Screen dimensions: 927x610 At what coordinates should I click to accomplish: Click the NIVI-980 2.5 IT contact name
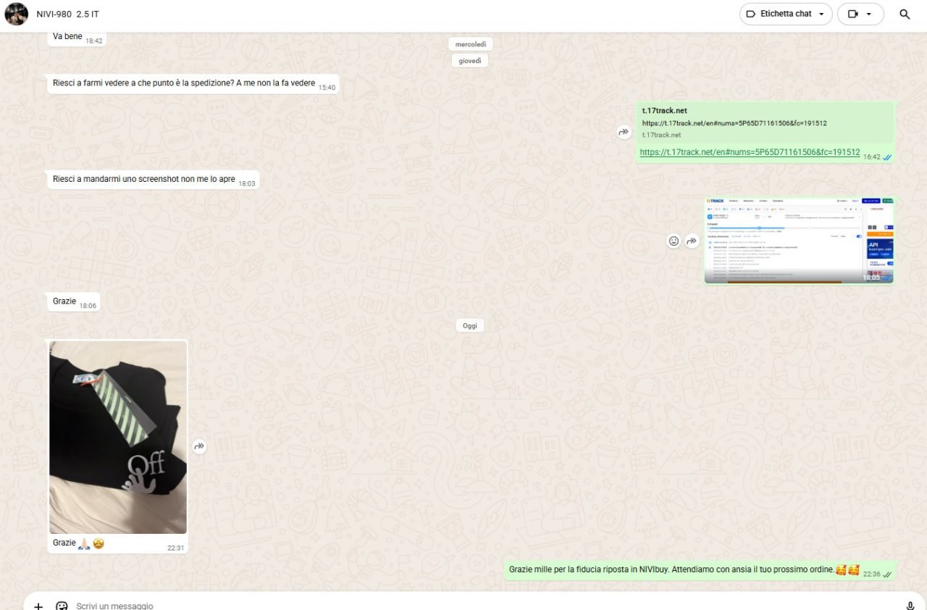tap(67, 14)
